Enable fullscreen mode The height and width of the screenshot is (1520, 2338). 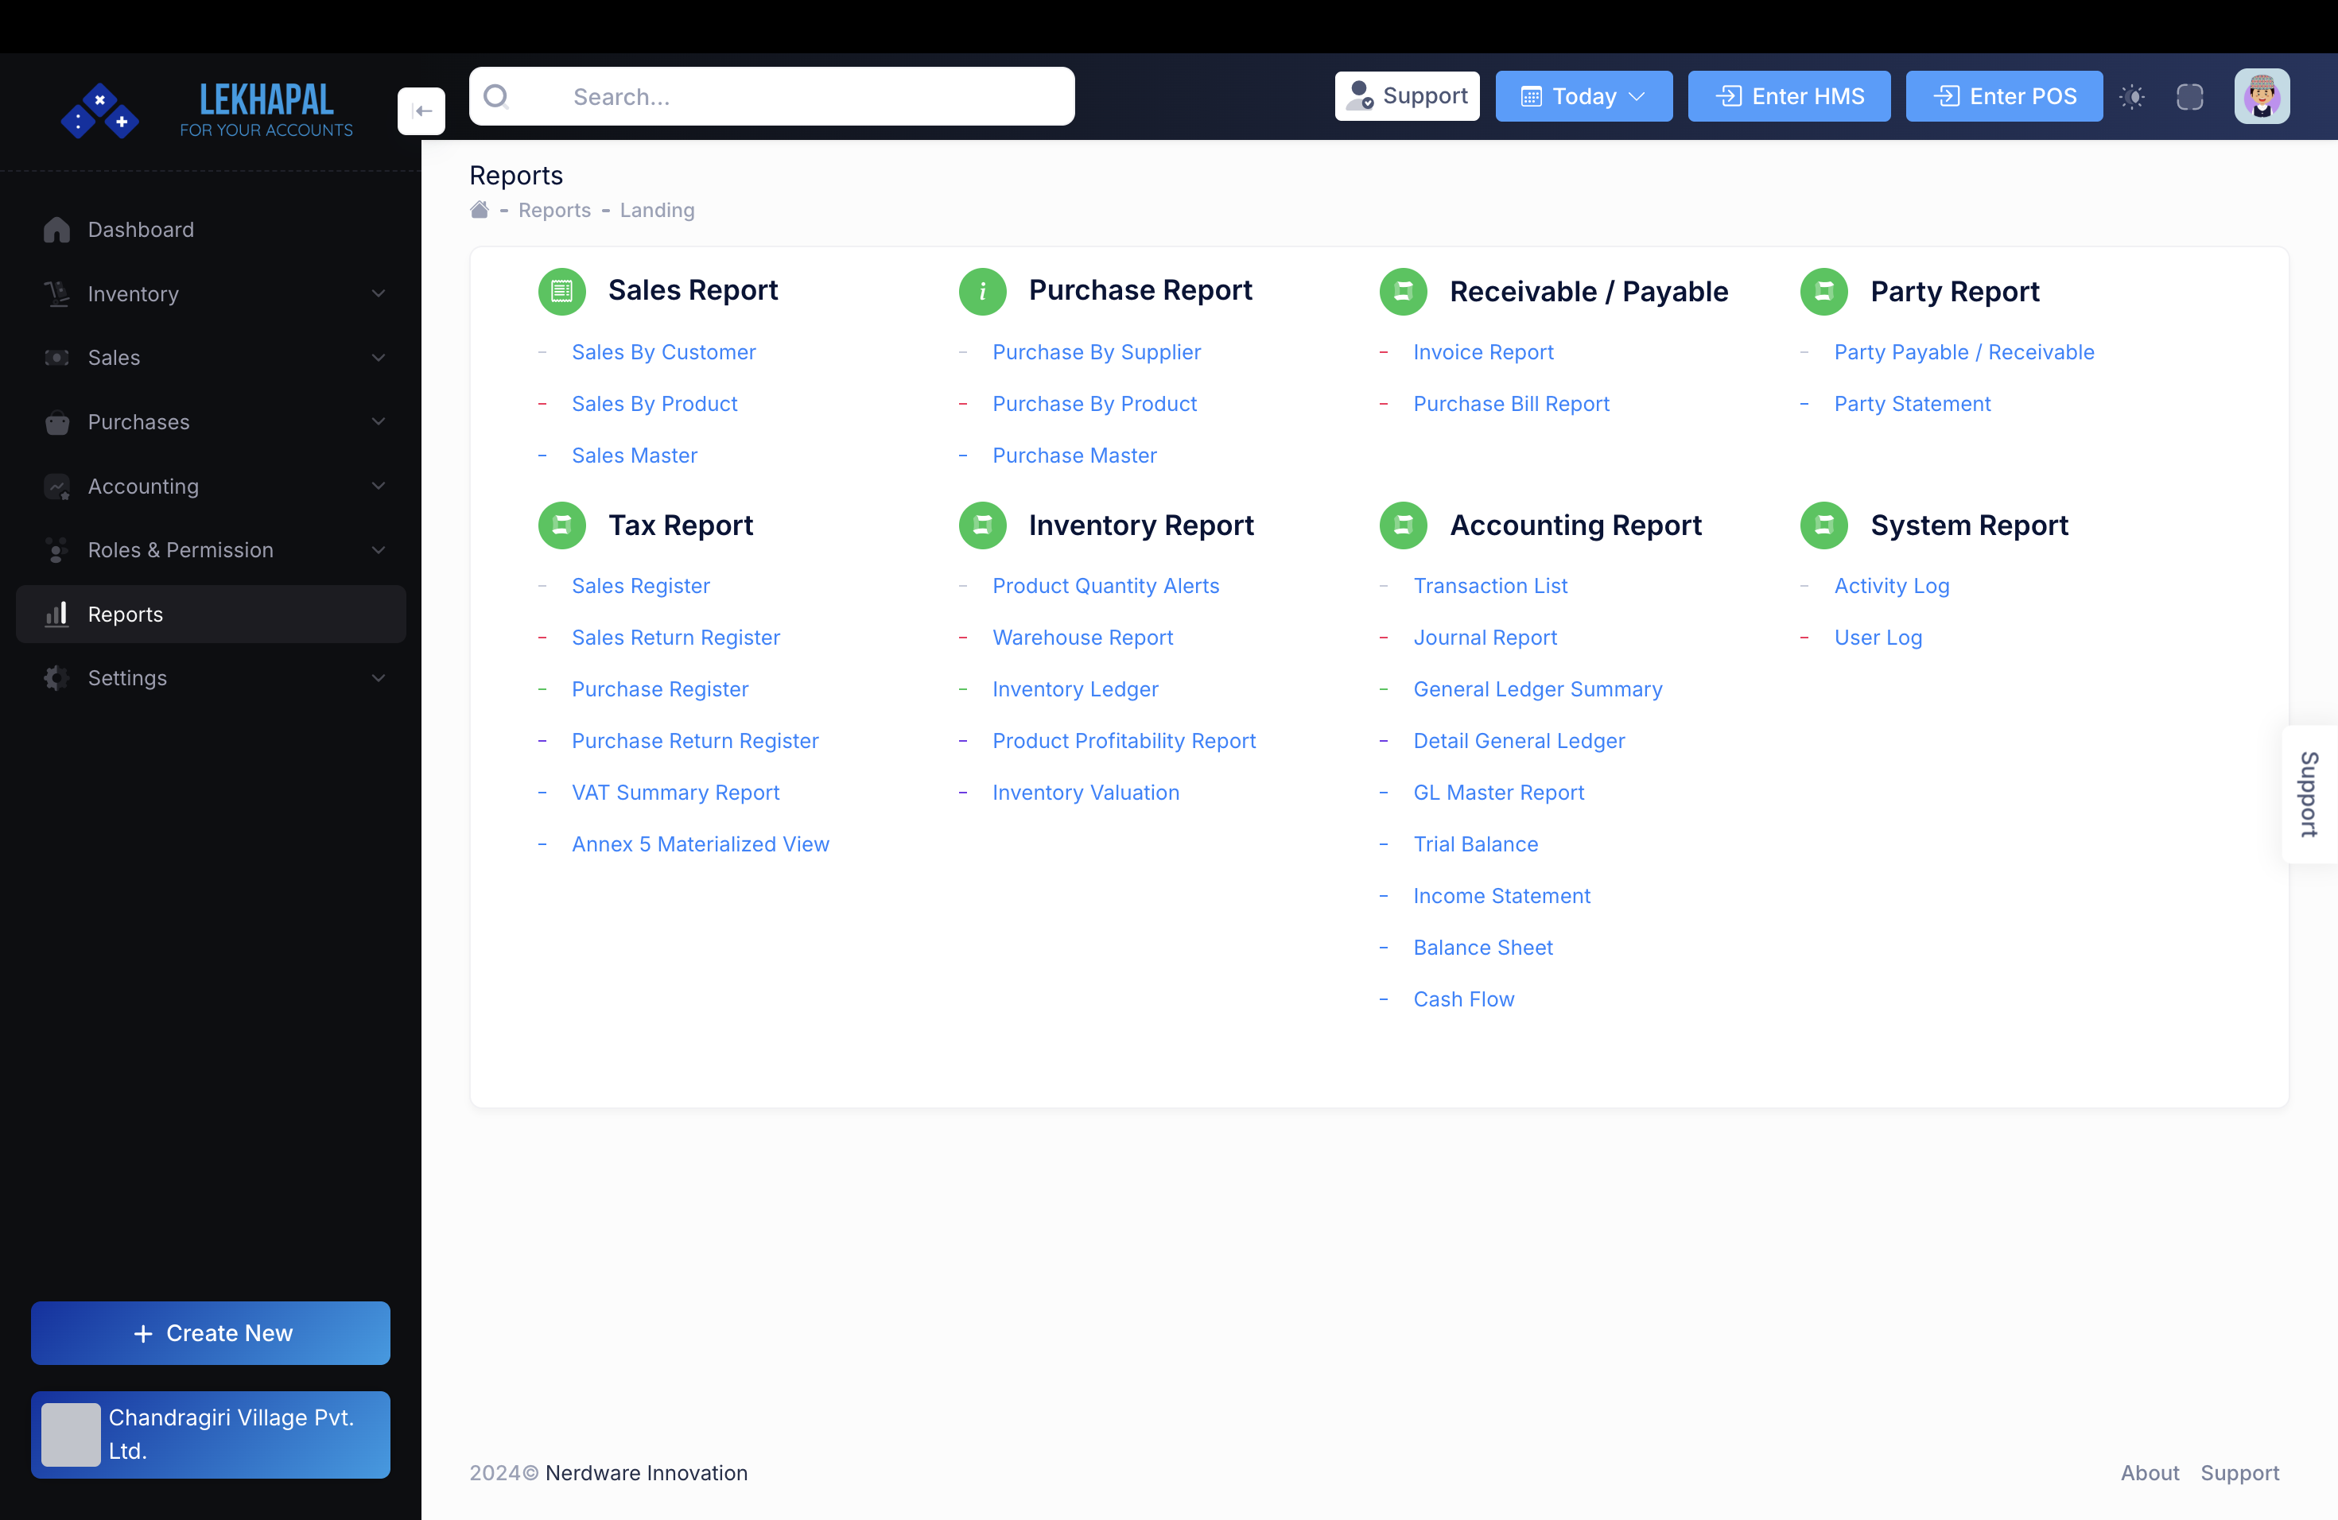(2189, 96)
